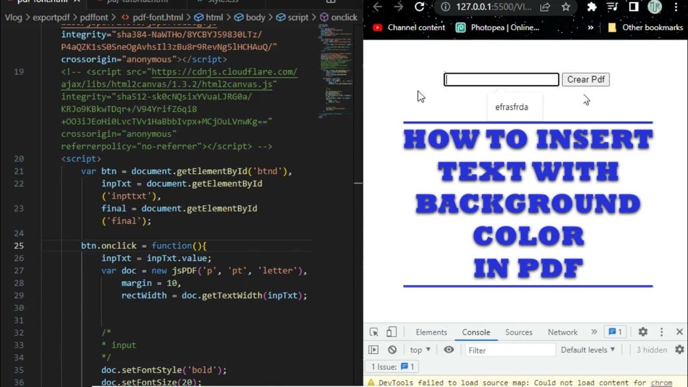Click the '3 hidden' messages label
Viewport: 688px width, 387px height.
pos(651,350)
